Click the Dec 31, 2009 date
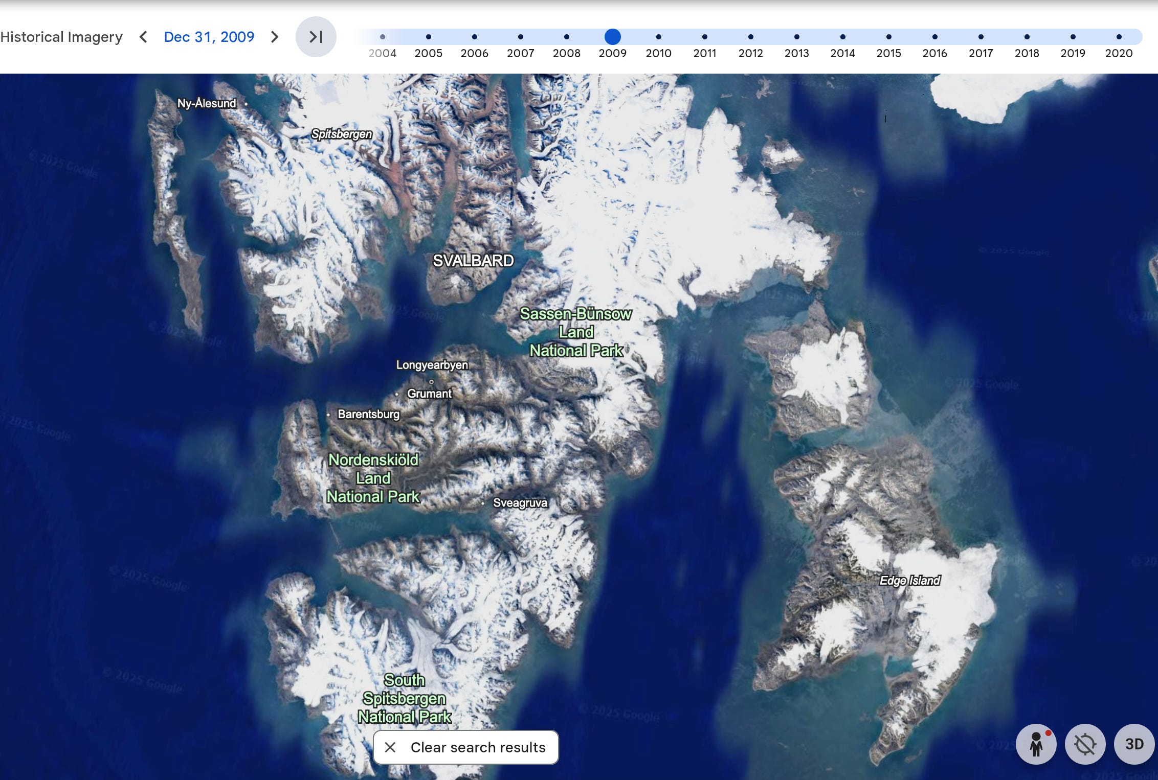Viewport: 1158px width, 780px height. coord(209,37)
